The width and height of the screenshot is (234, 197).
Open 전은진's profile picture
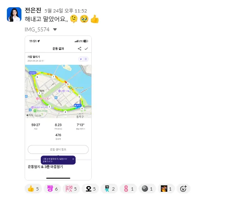[x=14, y=15]
